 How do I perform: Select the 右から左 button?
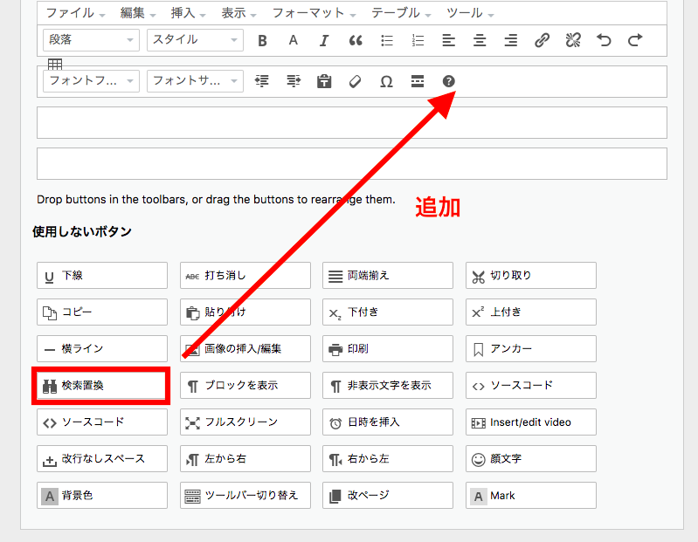[388, 459]
